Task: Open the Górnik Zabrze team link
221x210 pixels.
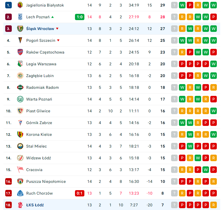Action: click(x=39, y=123)
